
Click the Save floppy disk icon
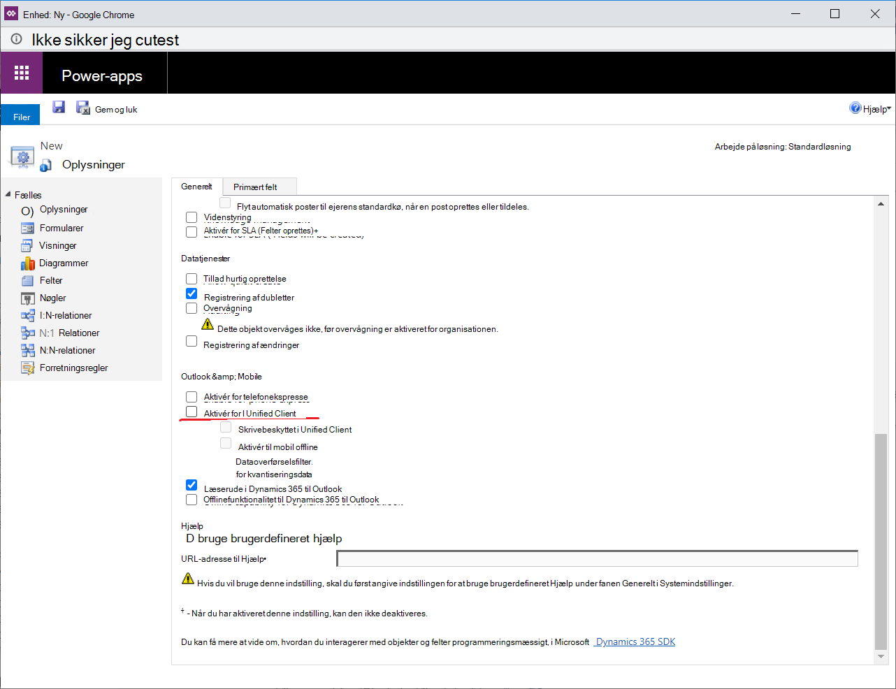(59, 107)
